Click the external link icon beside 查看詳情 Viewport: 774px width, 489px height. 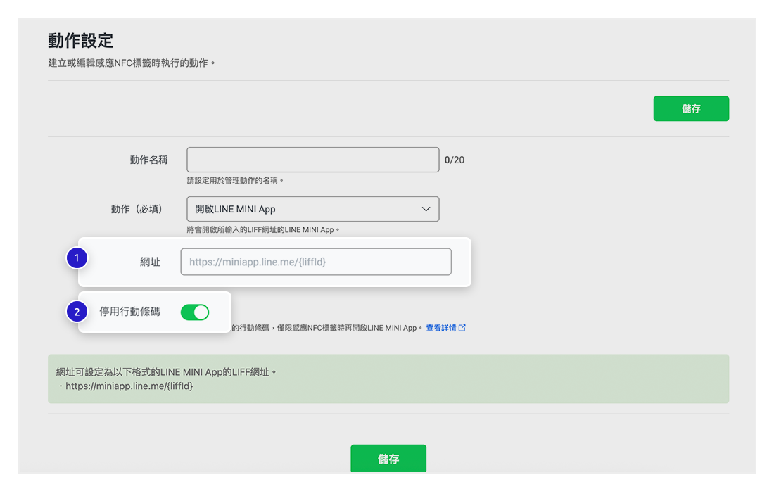pyautogui.click(x=462, y=328)
